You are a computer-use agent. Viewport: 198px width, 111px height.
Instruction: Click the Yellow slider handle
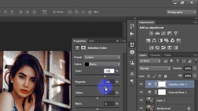[x=97, y=98]
